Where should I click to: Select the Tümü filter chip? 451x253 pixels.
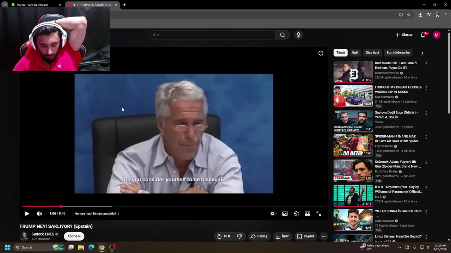[340, 53]
